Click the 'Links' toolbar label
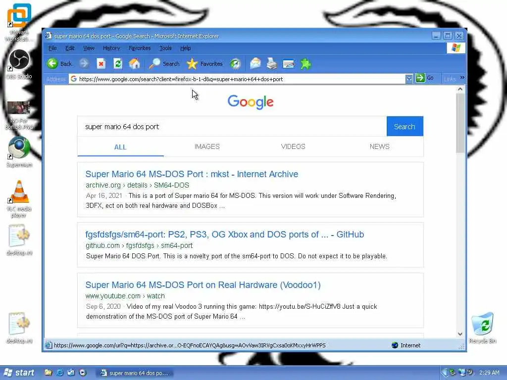The width and height of the screenshot is (507, 380). [450, 79]
